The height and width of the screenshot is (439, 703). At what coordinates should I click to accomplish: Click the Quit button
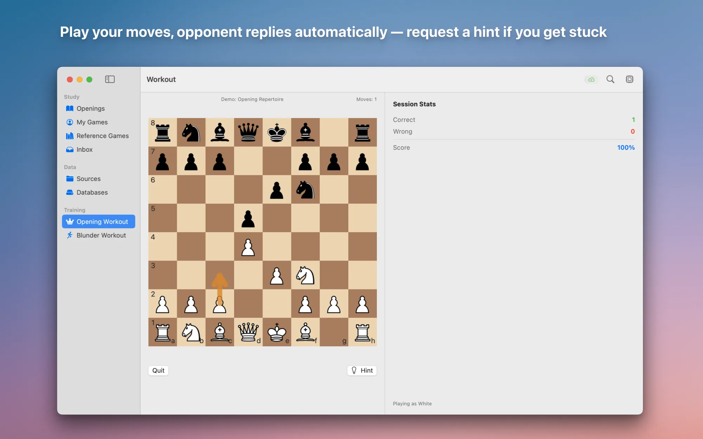click(x=158, y=371)
